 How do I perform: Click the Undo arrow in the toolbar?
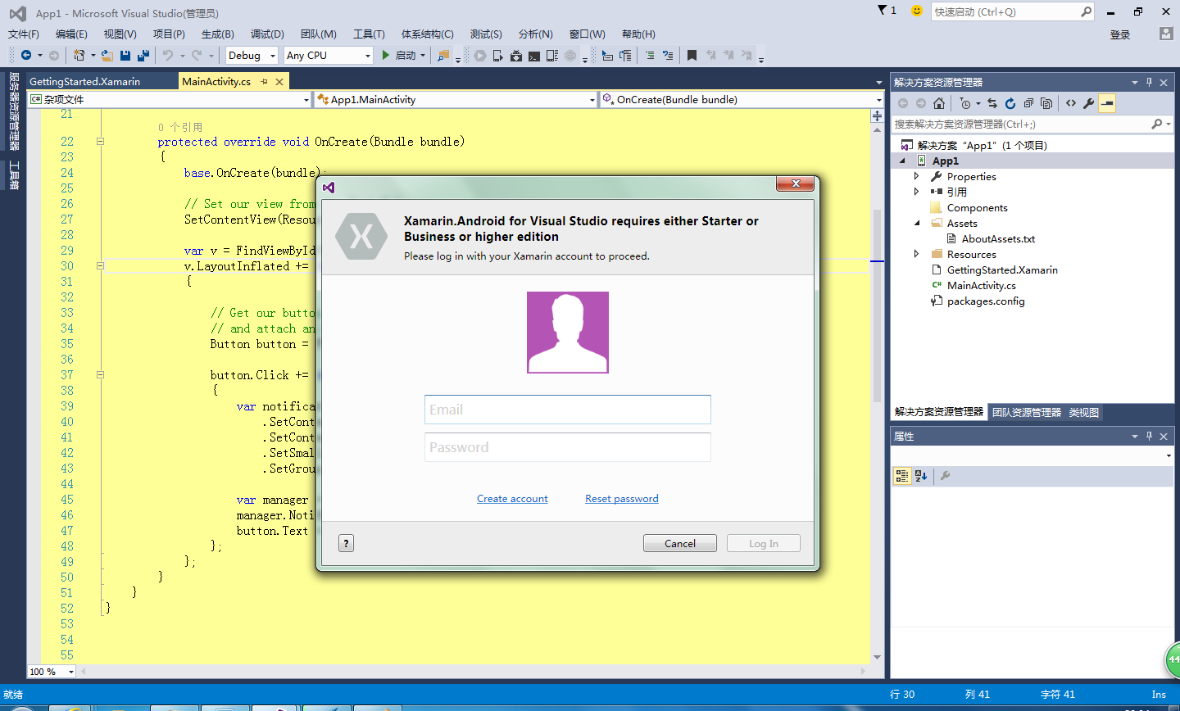[x=168, y=56]
